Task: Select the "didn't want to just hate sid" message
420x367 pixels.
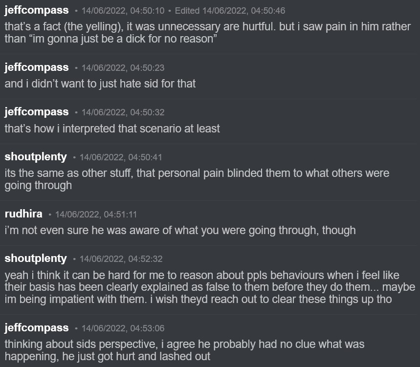Action: (x=100, y=84)
